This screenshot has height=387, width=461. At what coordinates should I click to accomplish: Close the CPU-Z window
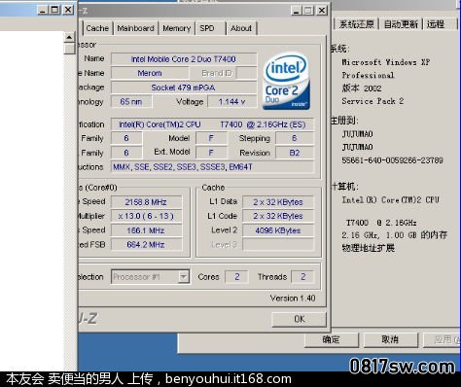click(x=321, y=11)
